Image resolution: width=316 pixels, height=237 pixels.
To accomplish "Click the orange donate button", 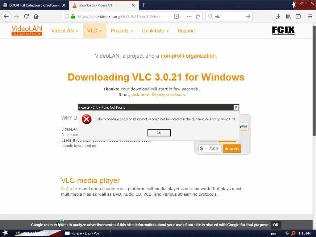I will (x=232, y=149).
